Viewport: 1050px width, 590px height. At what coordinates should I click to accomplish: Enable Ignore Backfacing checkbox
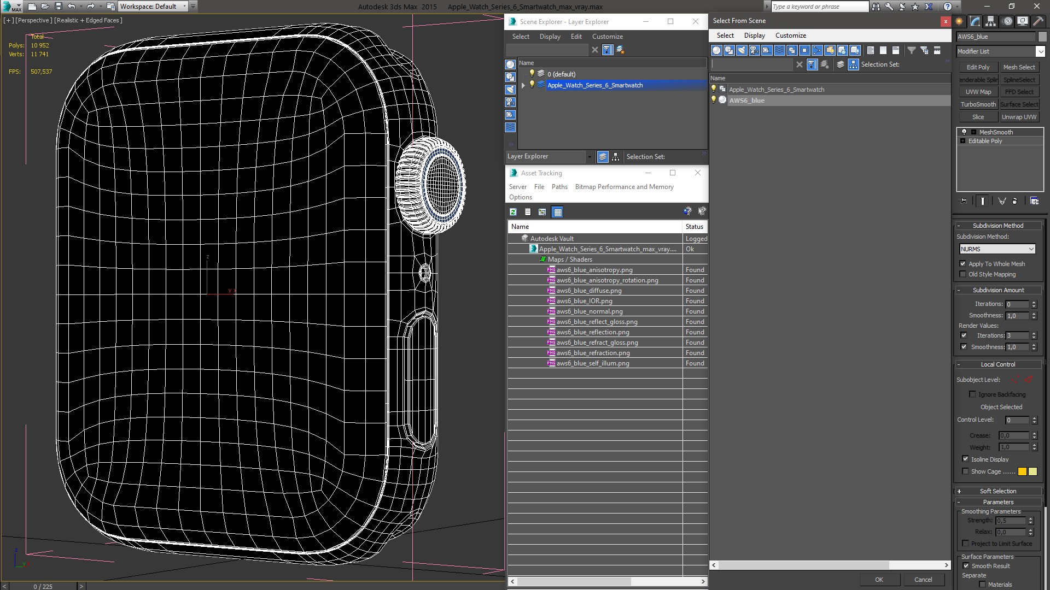pos(972,394)
